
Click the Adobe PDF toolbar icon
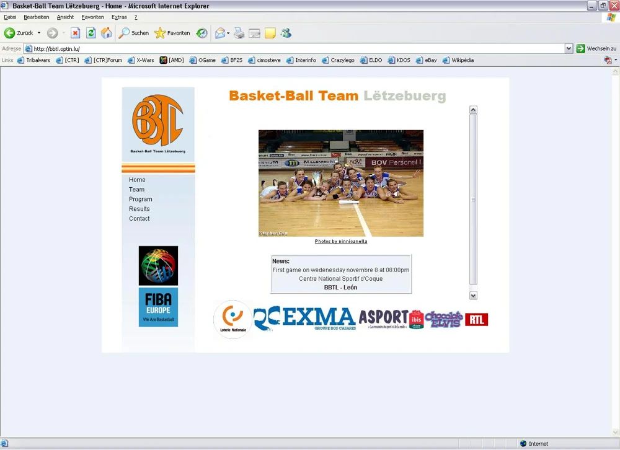(x=608, y=60)
